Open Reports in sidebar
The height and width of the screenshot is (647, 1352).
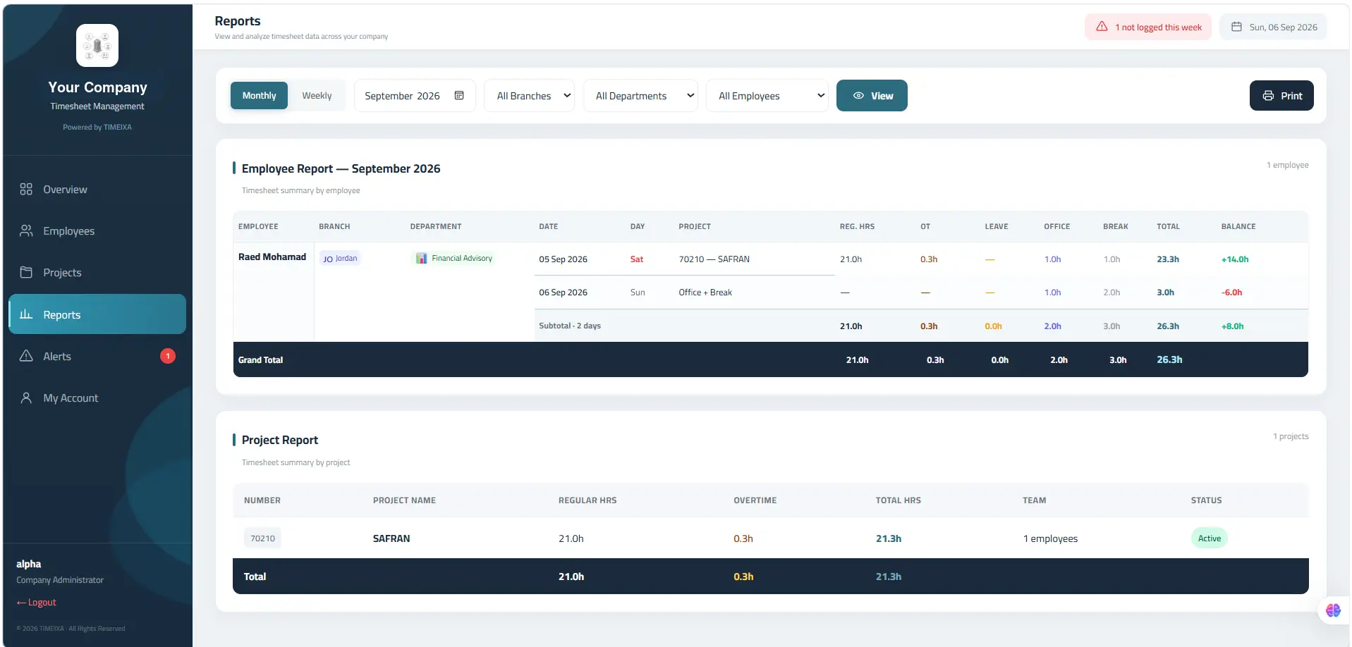click(97, 314)
